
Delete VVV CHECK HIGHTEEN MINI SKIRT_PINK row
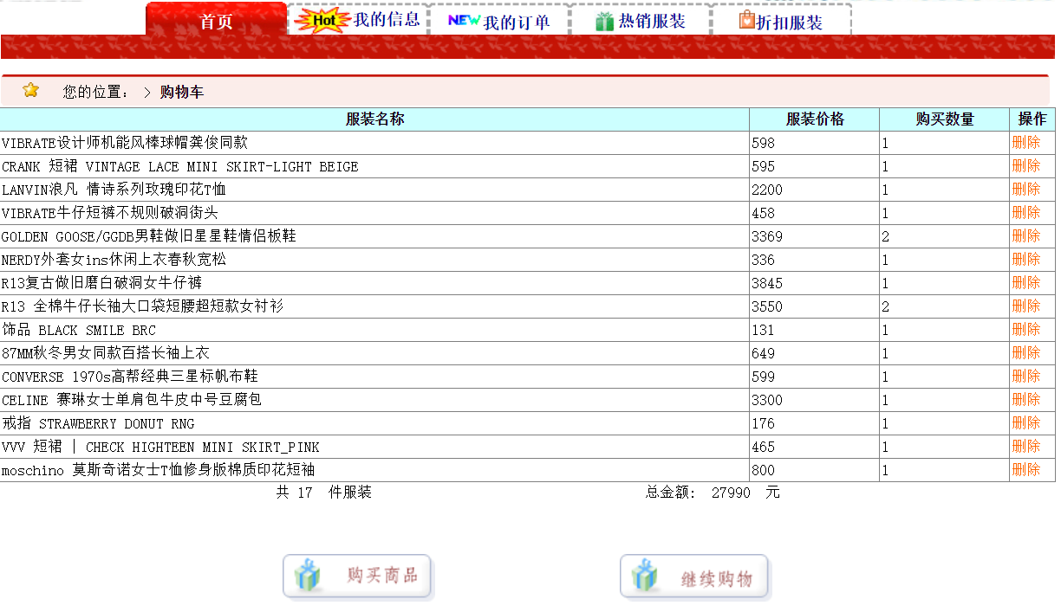(x=1026, y=447)
